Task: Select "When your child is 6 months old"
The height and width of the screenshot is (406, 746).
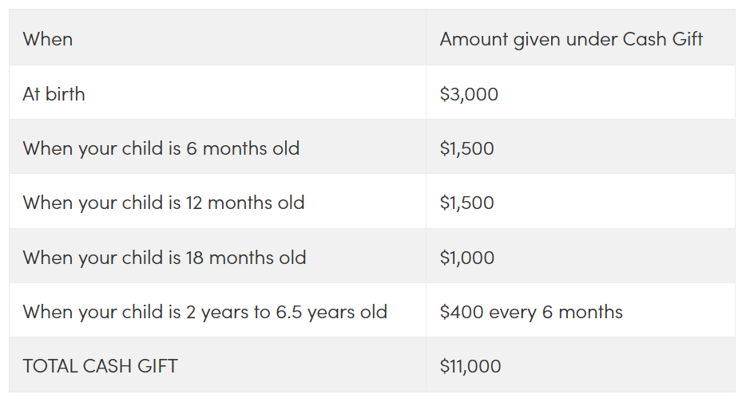Action: (x=161, y=148)
